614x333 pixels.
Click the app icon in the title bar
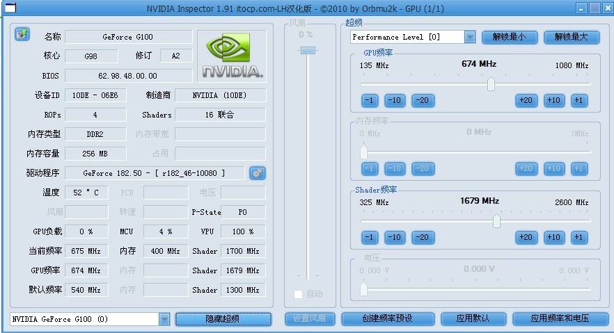10,8
